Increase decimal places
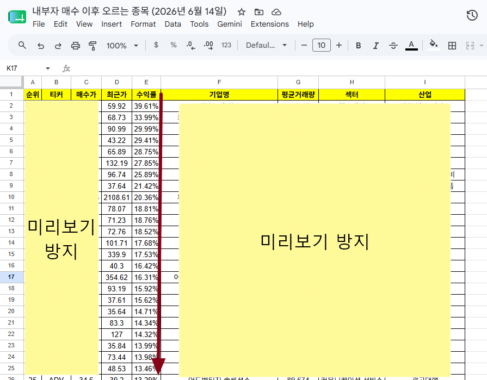Screen dimensions: 487x380 (x=208, y=46)
